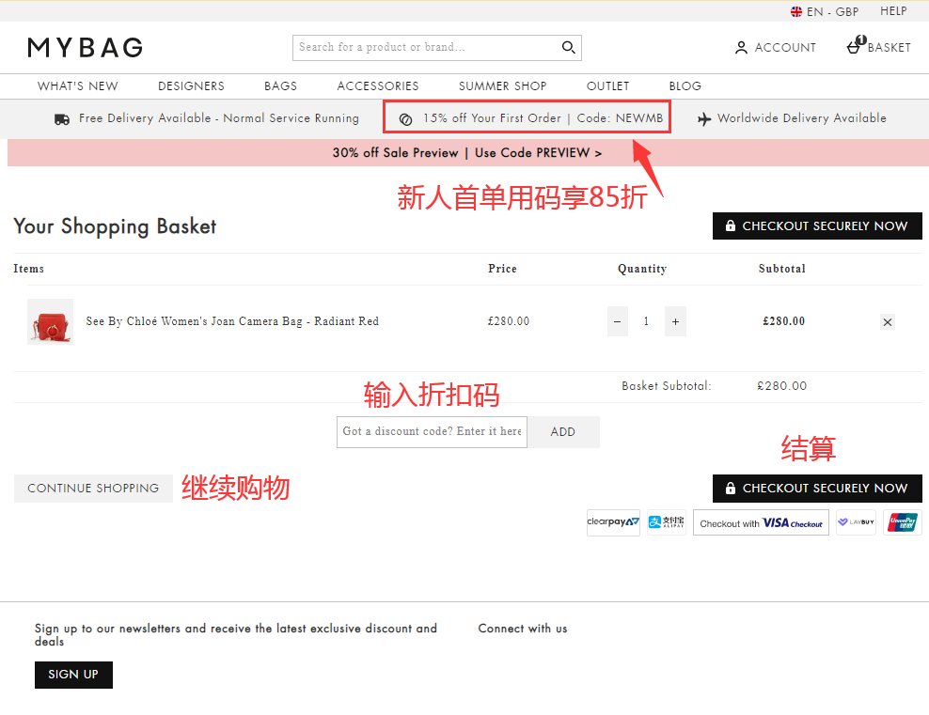Open the red camera bag thumbnail
929x715 pixels.
[x=51, y=321]
